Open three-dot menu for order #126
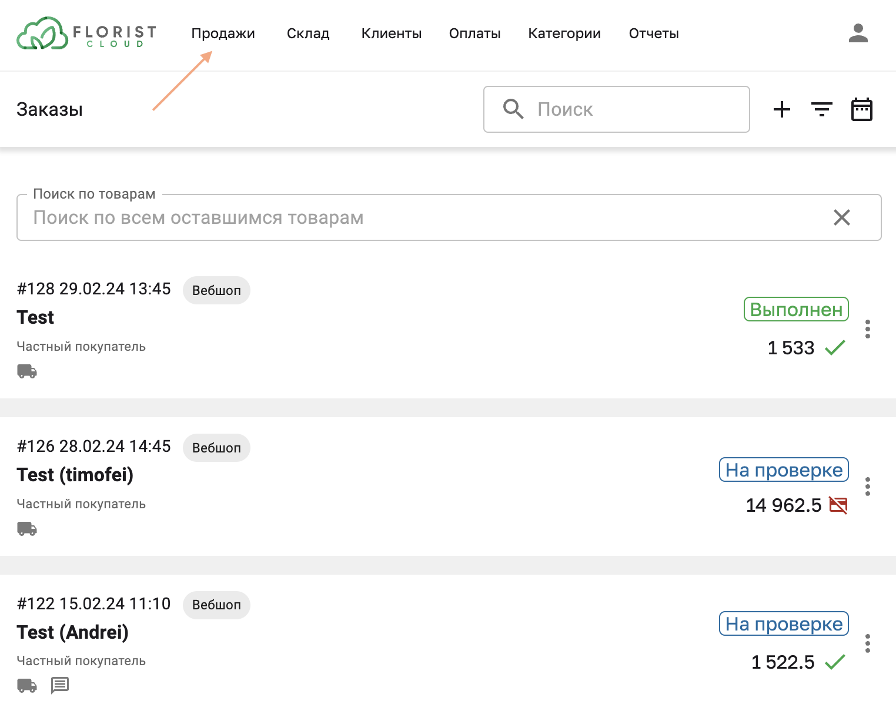 tap(867, 487)
